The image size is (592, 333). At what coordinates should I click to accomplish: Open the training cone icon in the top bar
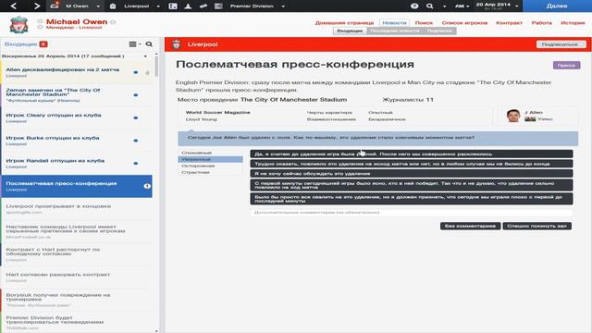tap(188, 6)
